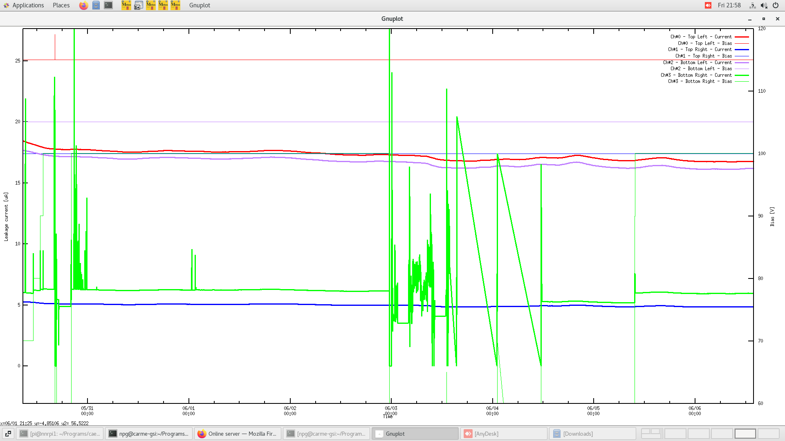Open the Places menu
The height and width of the screenshot is (441, 785).
point(61,5)
